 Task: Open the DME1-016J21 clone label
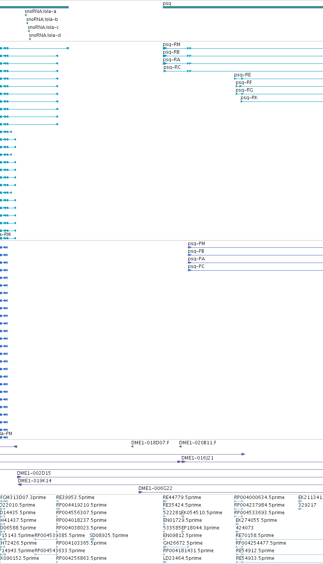coord(197,458)
